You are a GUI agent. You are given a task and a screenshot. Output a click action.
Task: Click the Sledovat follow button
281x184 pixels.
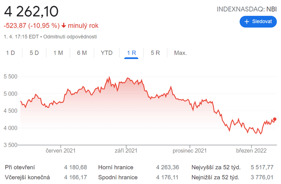258,22
